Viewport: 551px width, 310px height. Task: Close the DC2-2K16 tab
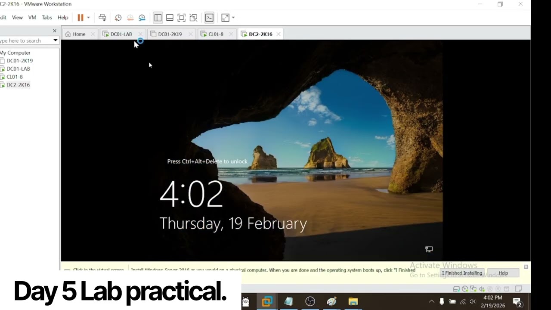coord(279,34)
